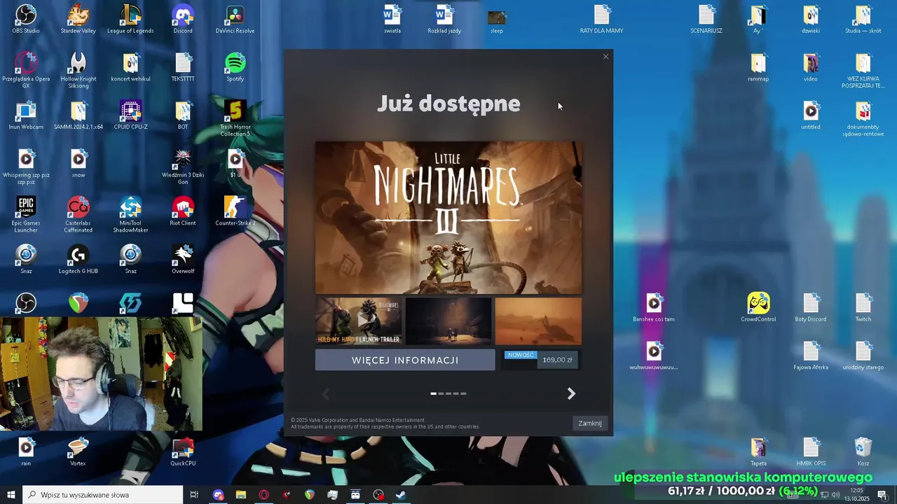Select the Overwolf desktop icon
Viewport: 897px width, 504px height.
(183, 259)
